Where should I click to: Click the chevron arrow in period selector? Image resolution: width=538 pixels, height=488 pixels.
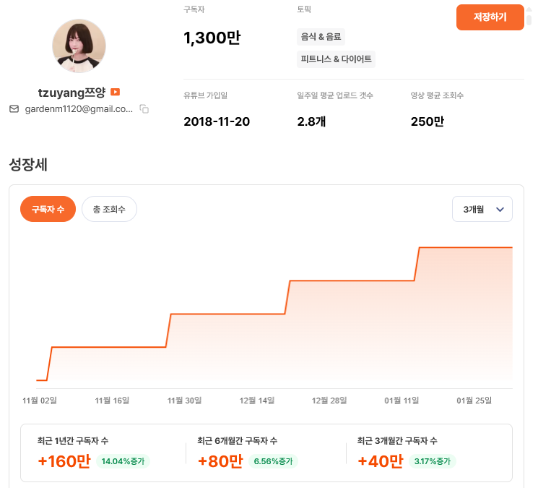(x=500, y=210)
